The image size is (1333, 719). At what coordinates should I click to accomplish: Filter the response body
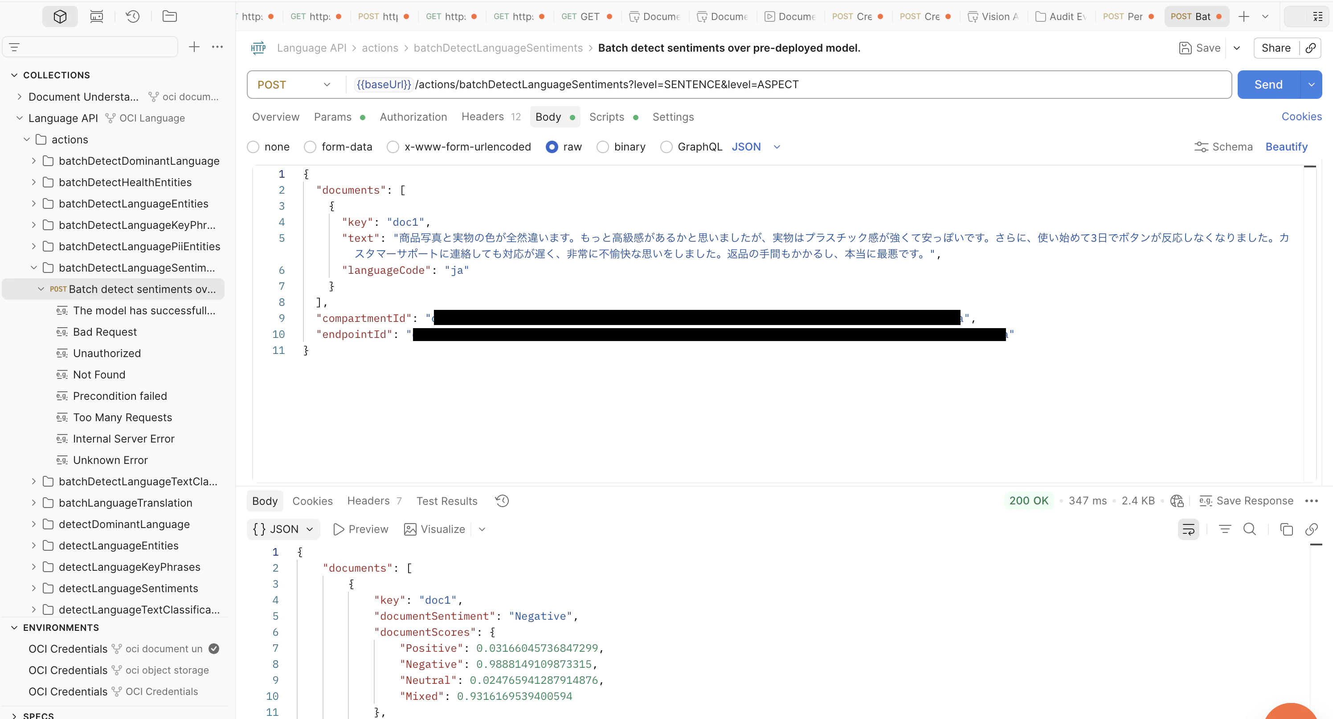click(x=1225, y=529)
